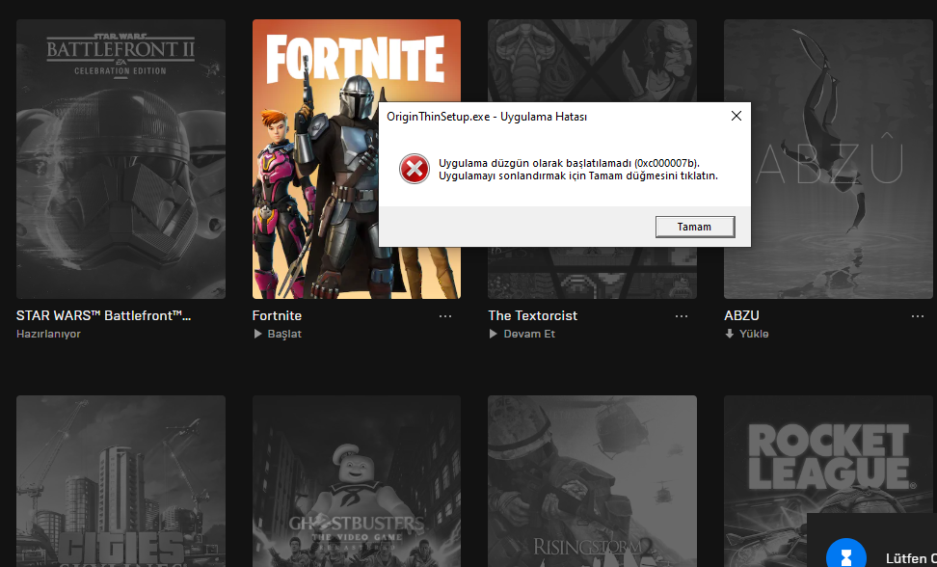The height and width of the screenshot is (567, 937).
Task: Click The Textorcist title text
Action: pos(532,315)
